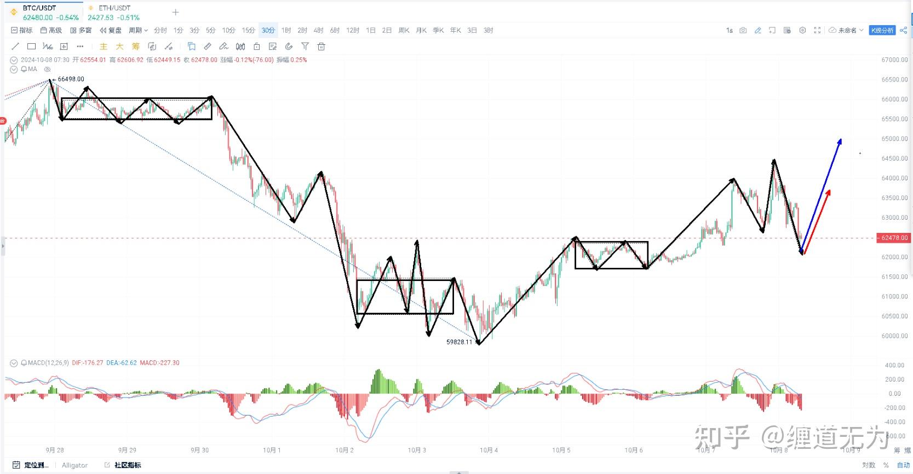
Task: Open the 高级 advanced button
Action: pyautogui.click(x=51, y=31)
